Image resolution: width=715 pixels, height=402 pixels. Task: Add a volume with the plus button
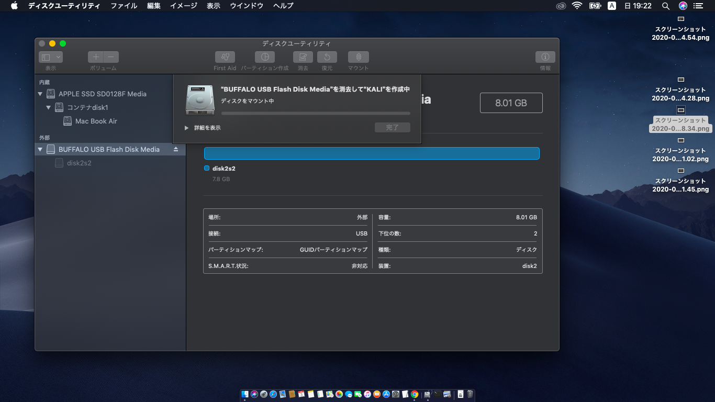click(95, 57)
